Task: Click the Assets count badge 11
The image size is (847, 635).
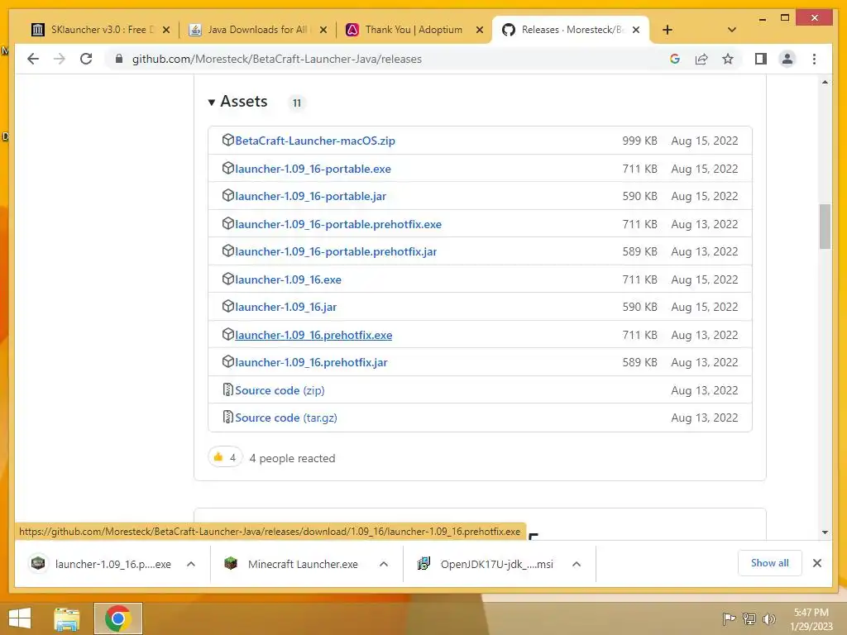Action: click(297, 103)
